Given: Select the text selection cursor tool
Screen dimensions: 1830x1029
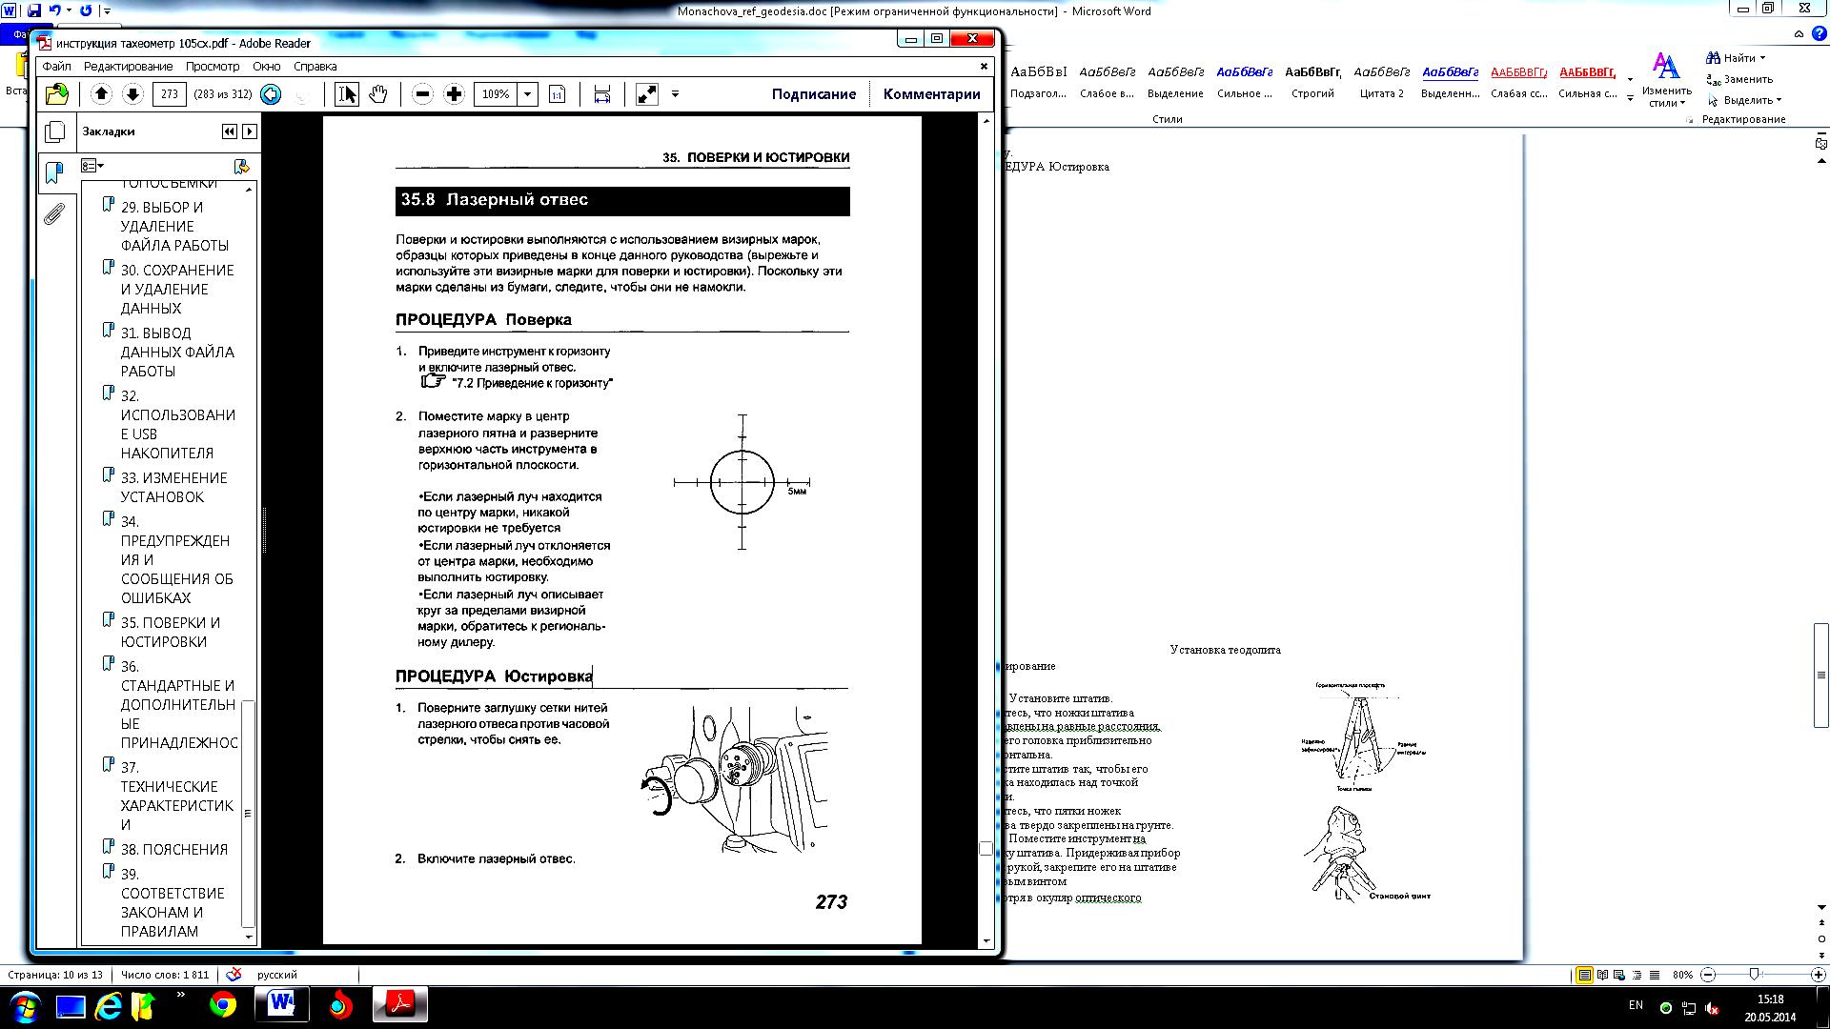Looking at the screenshot, I should pyautogui.click(x=347, y=93).
